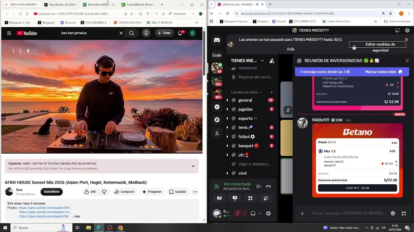Open the Discord soundboard

(266, 198)
